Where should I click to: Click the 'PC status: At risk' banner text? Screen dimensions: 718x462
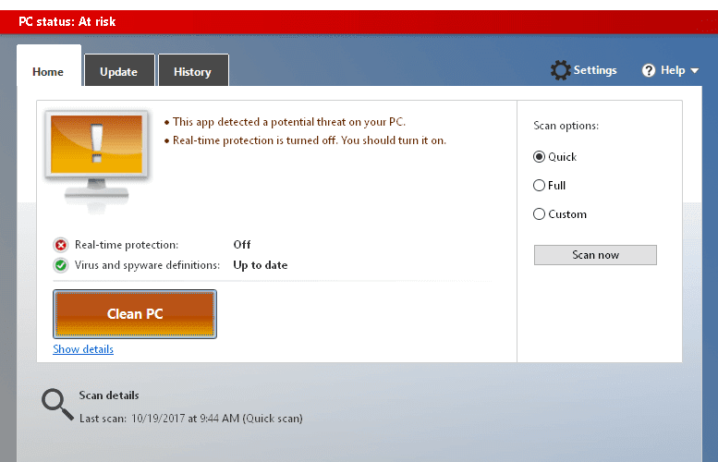67,21
